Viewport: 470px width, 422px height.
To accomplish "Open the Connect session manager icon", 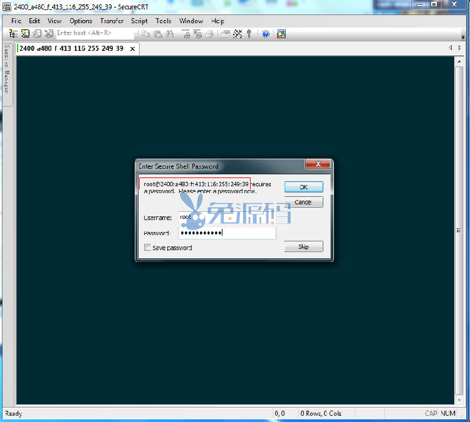I will coord(13,34).
